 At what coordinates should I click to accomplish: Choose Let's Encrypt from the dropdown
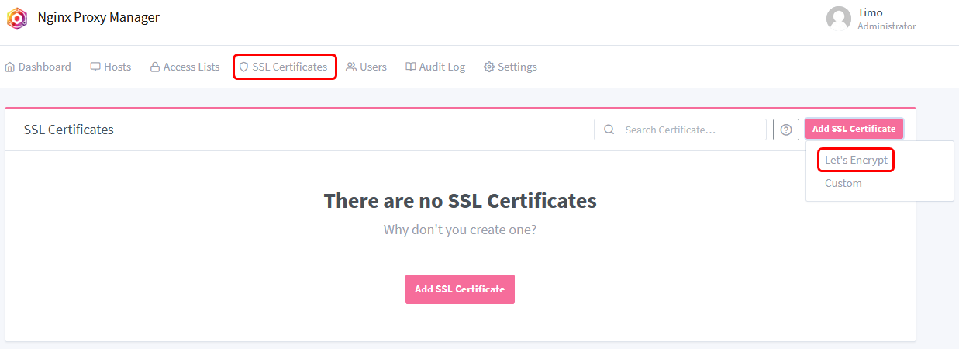(x=856, y=160)
